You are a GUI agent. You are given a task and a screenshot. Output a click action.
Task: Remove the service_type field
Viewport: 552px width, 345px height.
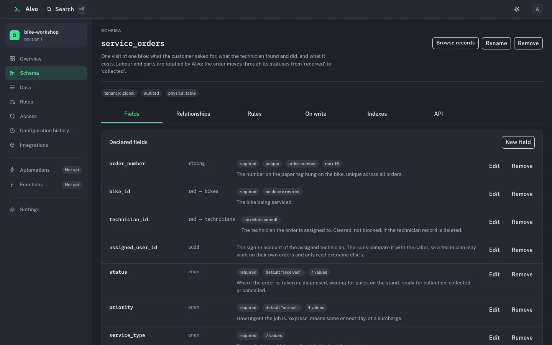point(522,338)
